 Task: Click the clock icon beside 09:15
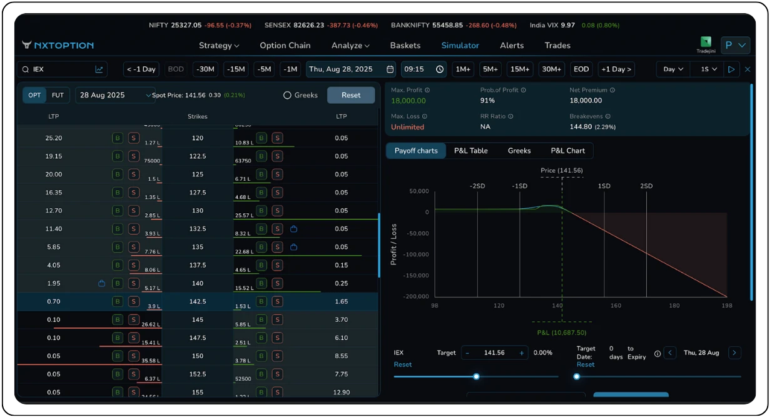click(440, 69)
